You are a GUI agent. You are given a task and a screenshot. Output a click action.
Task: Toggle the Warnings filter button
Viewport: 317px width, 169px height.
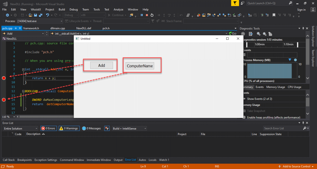pos(69,128)
